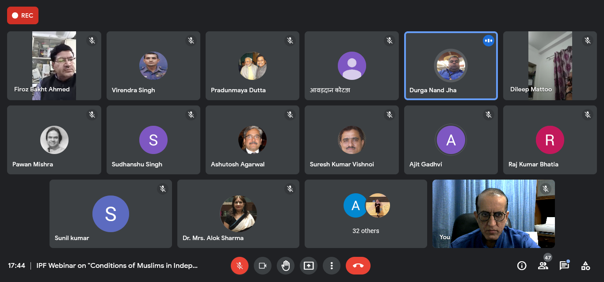The height and width of the screenshot is (282, 604).
Task: Open the meeting details info icon
Action: tap(522, 266)
